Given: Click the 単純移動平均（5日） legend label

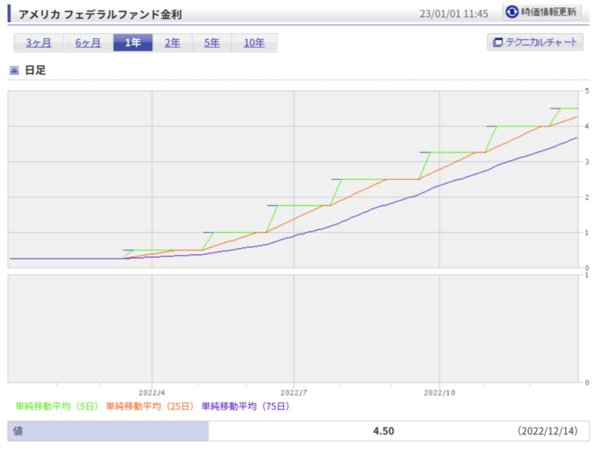Looking at the screenshot, I should click(x=57, y=406).
